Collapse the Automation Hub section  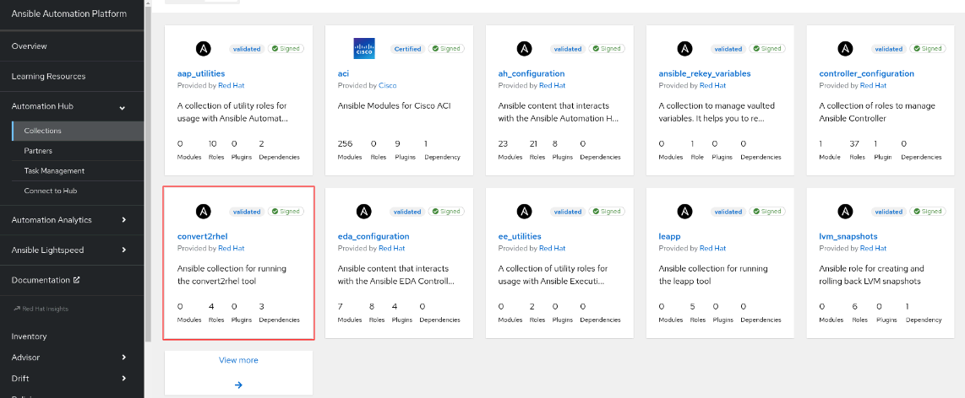123,107
